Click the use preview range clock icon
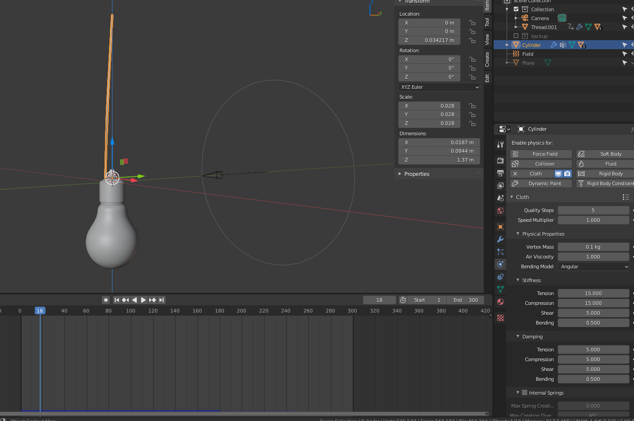 coord(403,300)
